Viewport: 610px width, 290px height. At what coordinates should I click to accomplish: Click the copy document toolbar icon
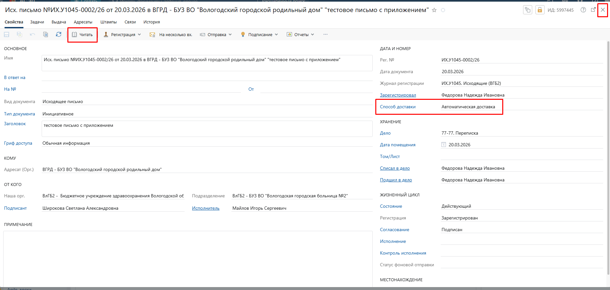click(46, 34)
